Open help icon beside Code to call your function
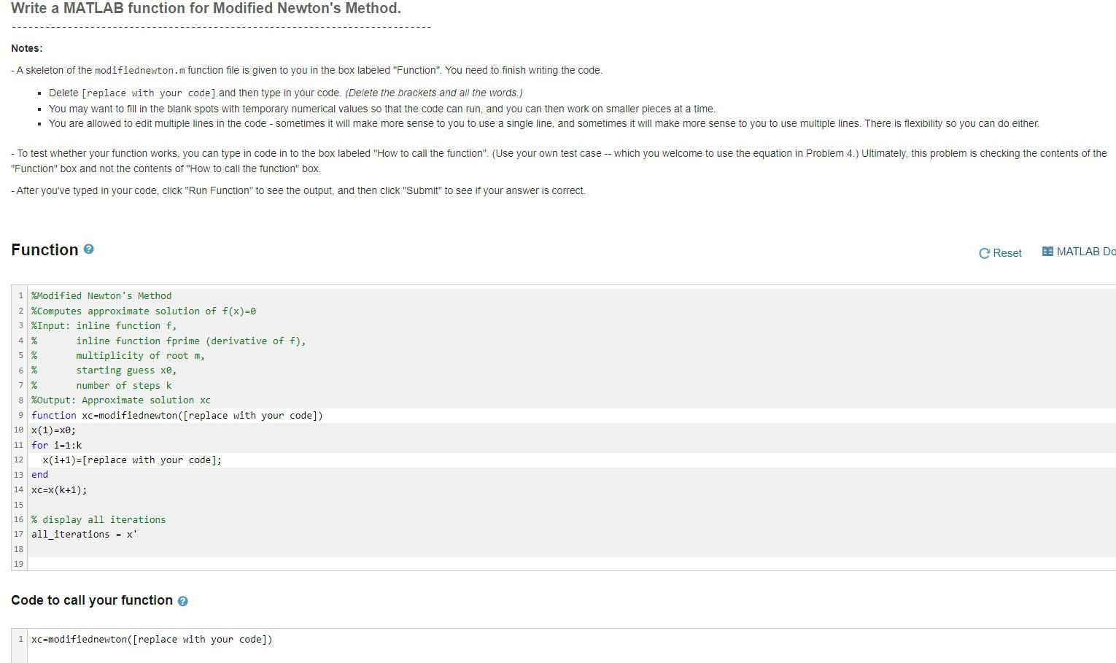This screenshot has width=1116, height=663. (x=182, y=601)
